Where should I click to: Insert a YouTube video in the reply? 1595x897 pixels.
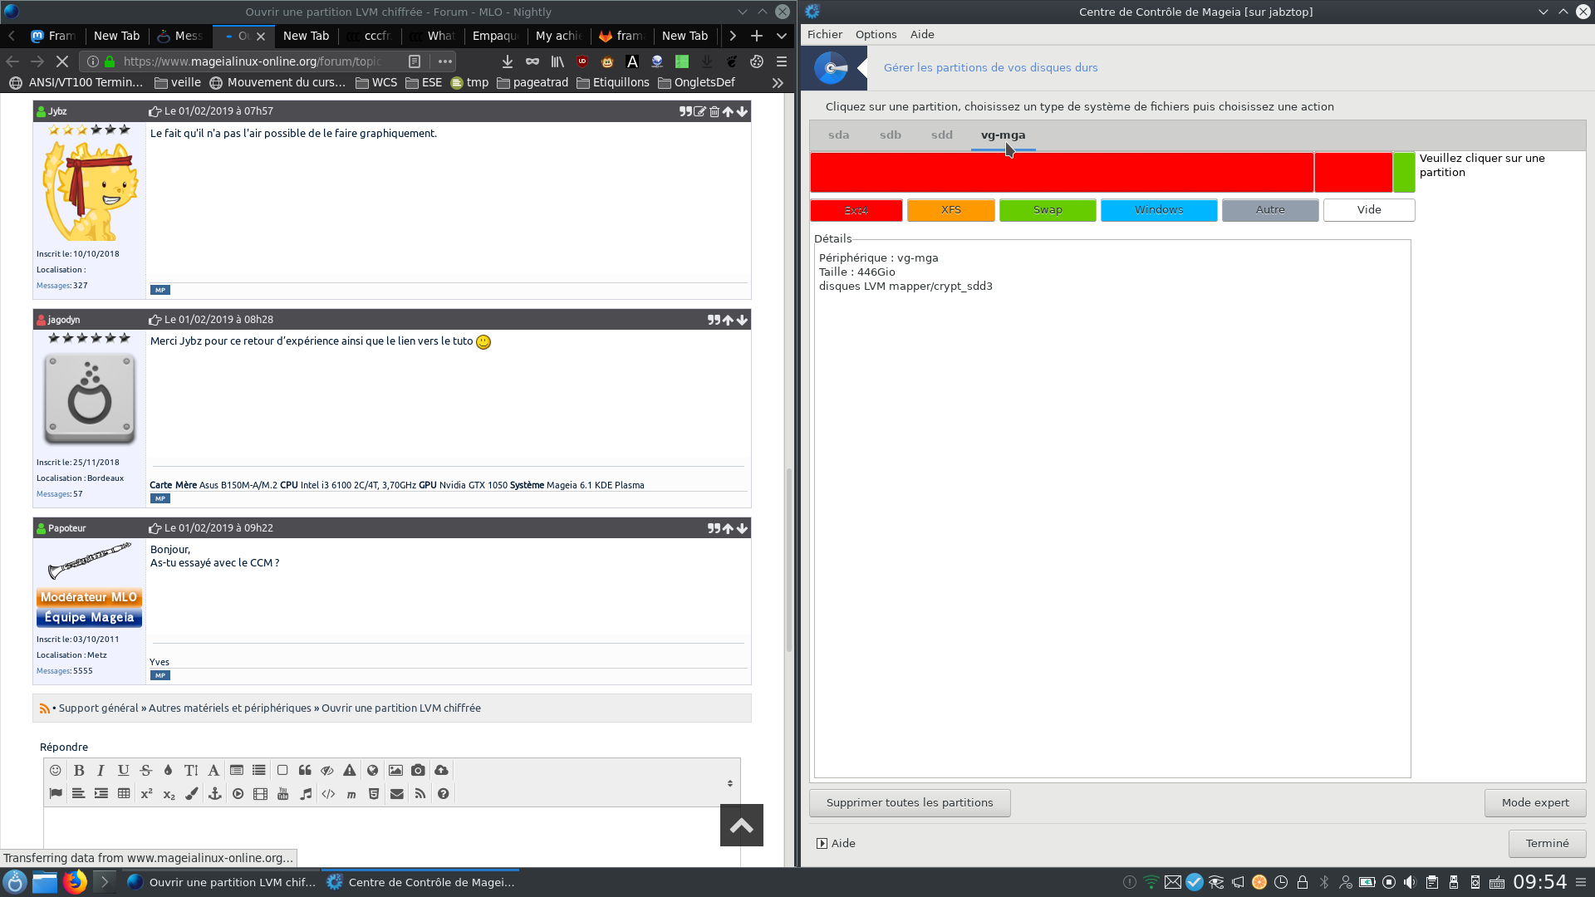pyautogui.click(x=283, y=794)
